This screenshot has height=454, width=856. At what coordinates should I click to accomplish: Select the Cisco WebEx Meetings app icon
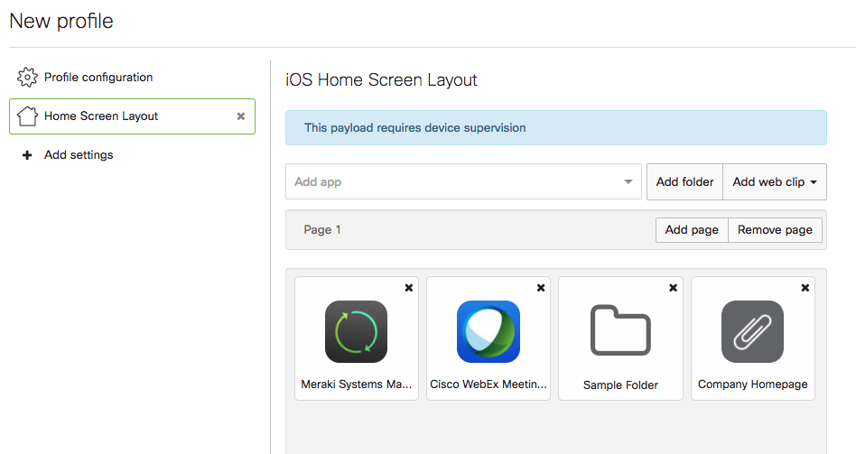tap(488, 332)
